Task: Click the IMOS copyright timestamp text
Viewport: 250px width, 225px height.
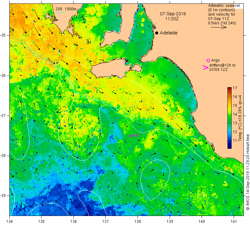Action: 247,172
